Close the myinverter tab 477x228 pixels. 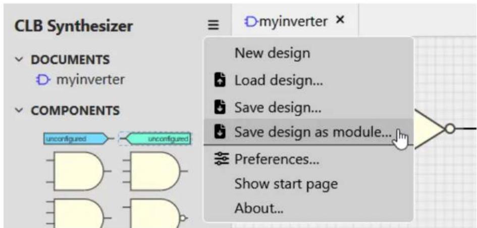[340, 20]
